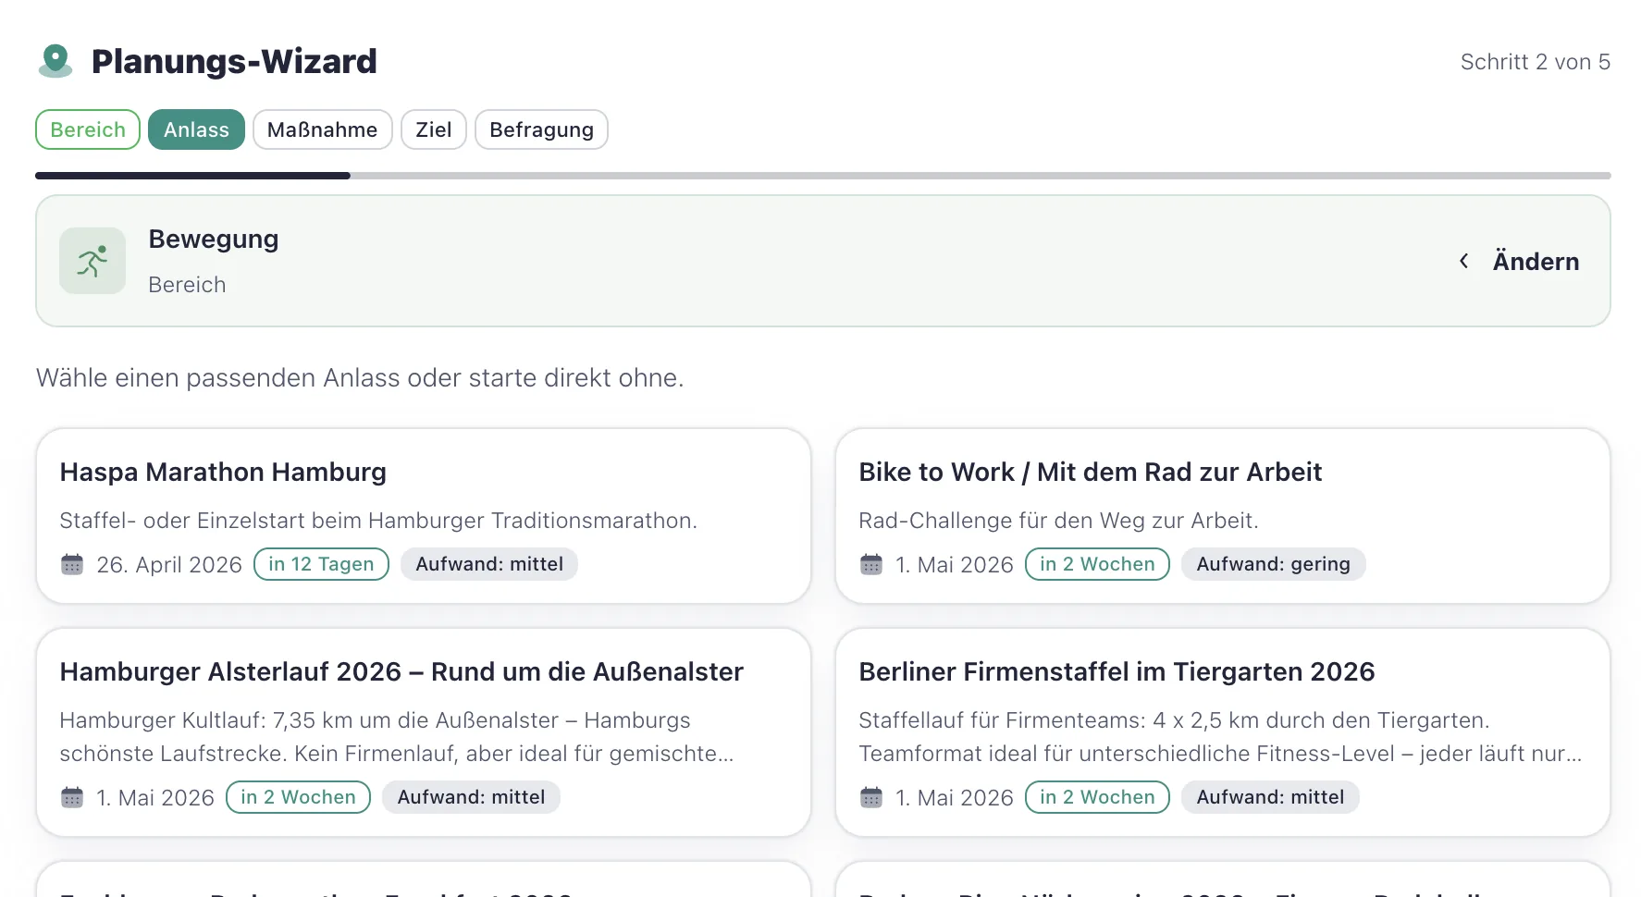Choose the Haspa Marathon Hamburg title
Image resolution: width=1641 pixels, height=897 pixels.
point(223,472)
